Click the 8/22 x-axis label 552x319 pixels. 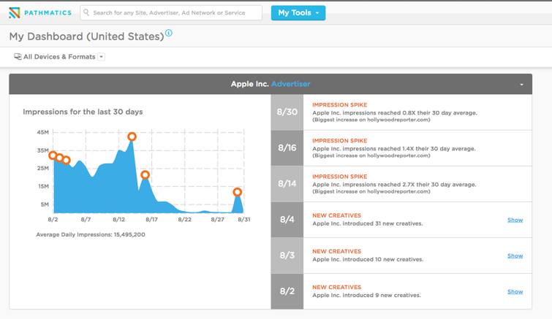coord(184,220)
